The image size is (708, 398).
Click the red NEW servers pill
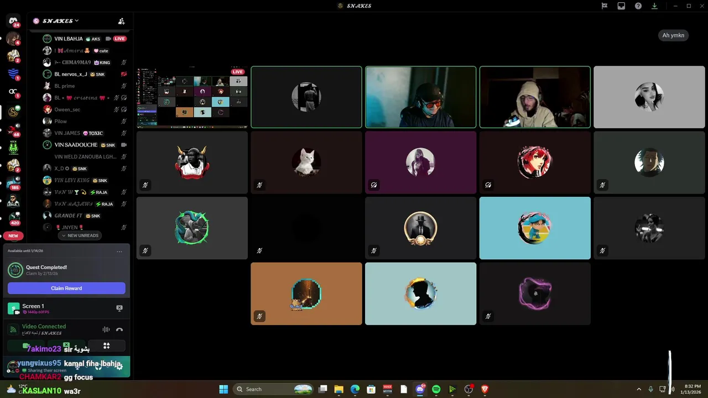pyautogui.click(x=13, y=235)
